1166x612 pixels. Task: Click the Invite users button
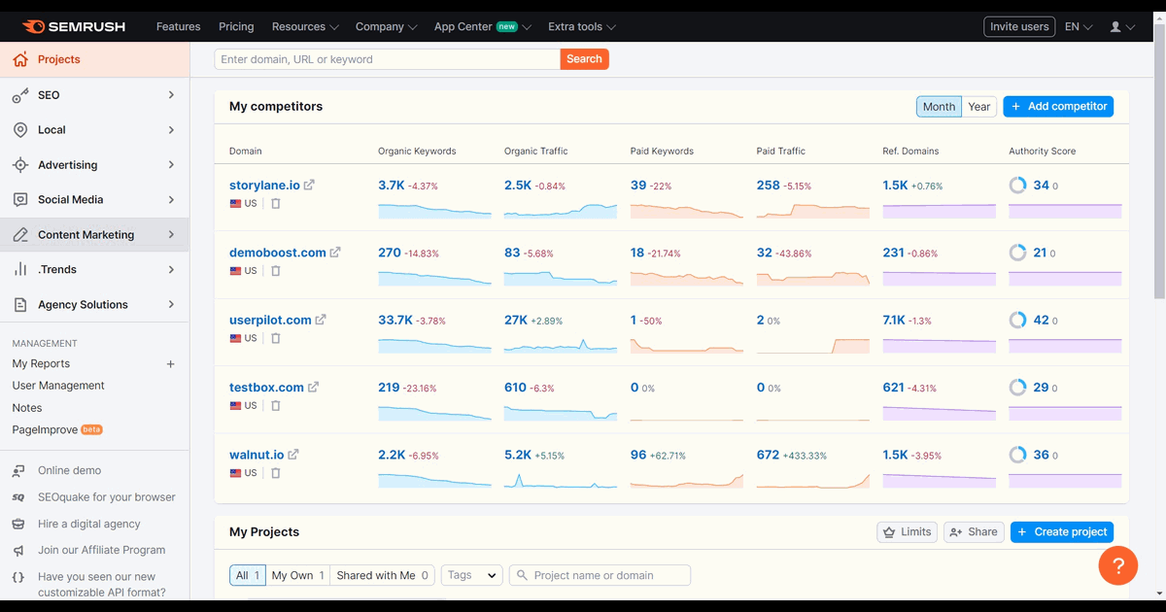1019,26
